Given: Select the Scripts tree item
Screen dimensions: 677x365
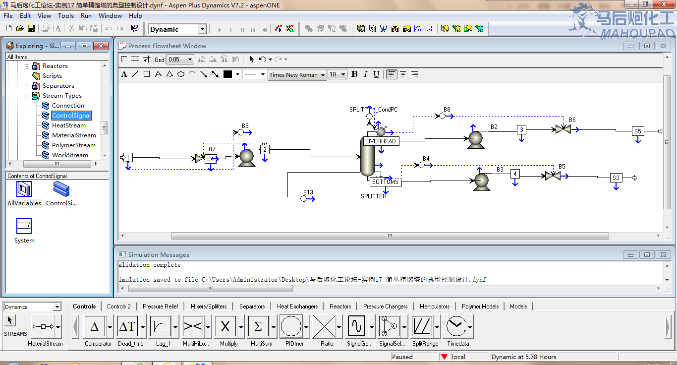Looking at the screenshot, I should point(52,76).
